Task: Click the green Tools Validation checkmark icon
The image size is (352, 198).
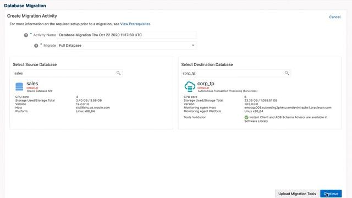Action: (x=246, y=117)
